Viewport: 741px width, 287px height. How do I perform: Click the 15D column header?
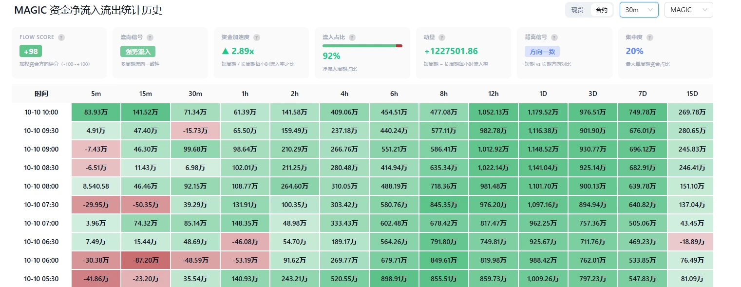[x=692, y=94]
